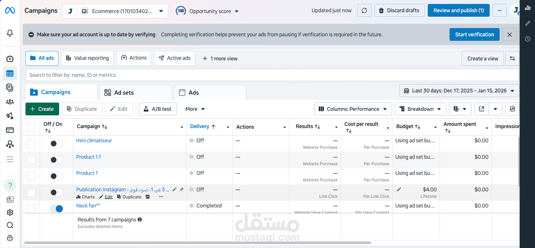Open advertising settings megaphone icon

point(10,116)
